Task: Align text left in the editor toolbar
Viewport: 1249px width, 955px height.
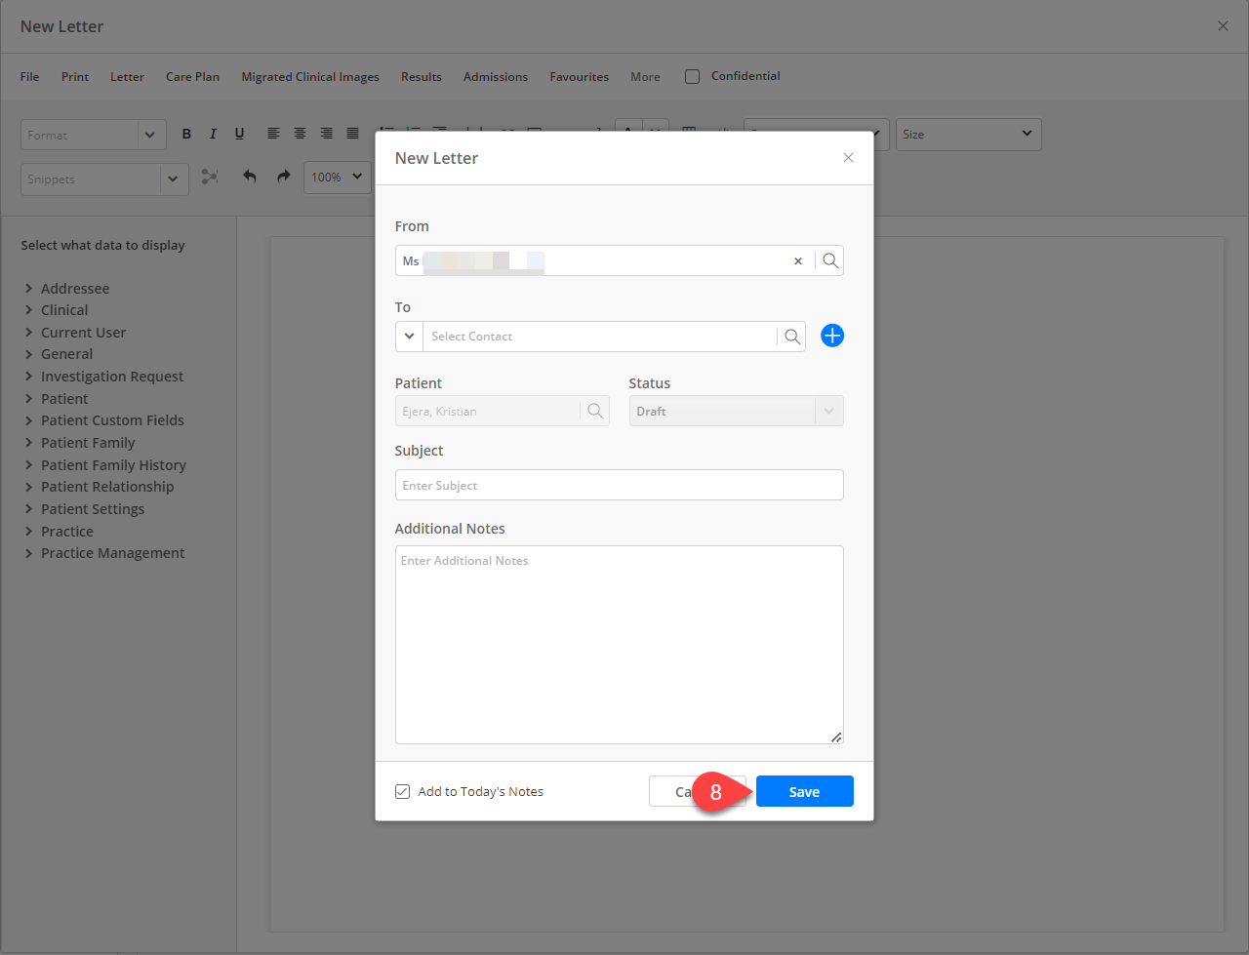Action: pos(273,134)
